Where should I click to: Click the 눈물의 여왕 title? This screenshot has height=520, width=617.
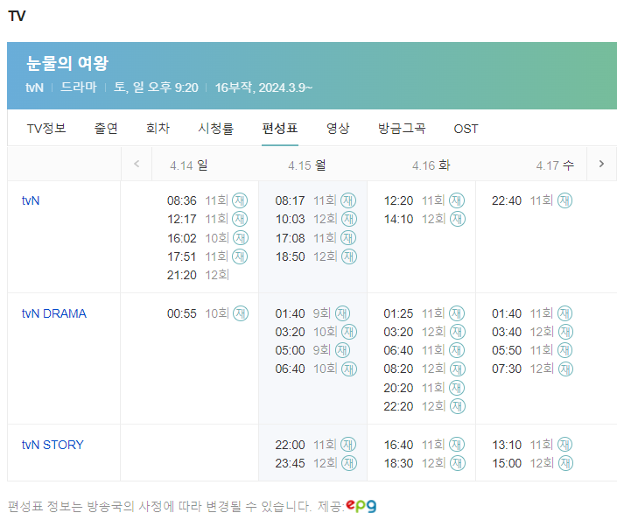tap(67, 63)
